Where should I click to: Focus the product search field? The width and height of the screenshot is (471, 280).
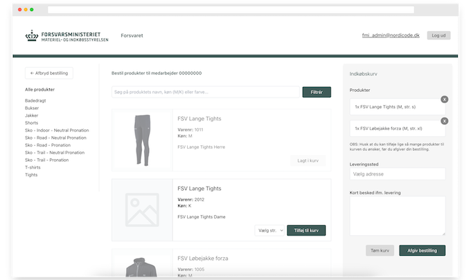[x=206, y=92]
